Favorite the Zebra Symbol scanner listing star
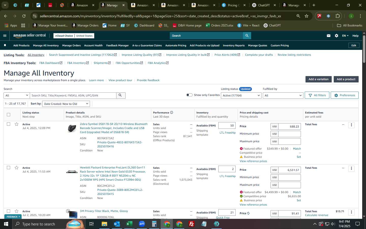 pyautogui.click(x=17, y=124)
